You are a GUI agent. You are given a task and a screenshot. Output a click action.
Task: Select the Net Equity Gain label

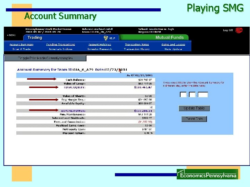(x=74, y=130)
